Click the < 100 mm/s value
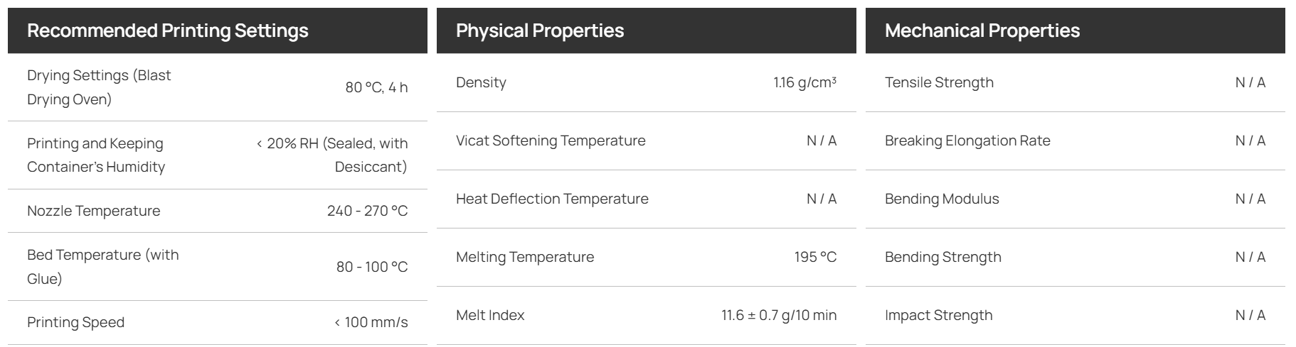 [x=371, y=322]
